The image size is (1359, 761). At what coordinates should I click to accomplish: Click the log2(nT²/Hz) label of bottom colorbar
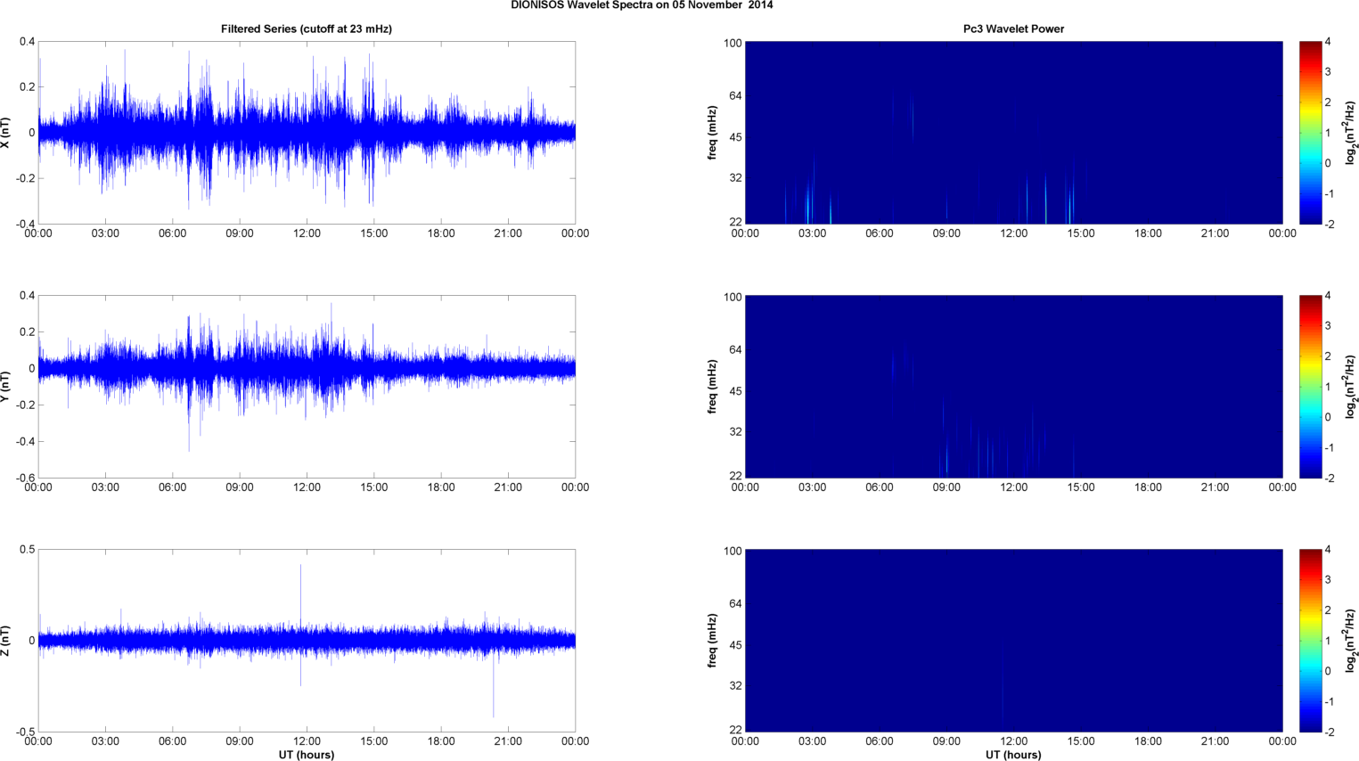(1351, 641)
